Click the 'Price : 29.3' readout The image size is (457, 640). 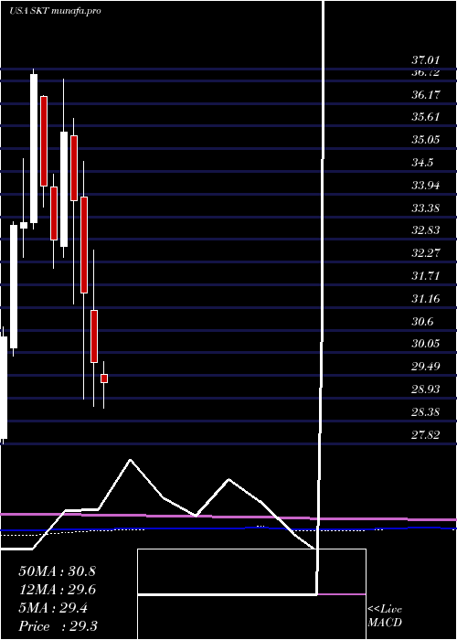click(57, 626)
